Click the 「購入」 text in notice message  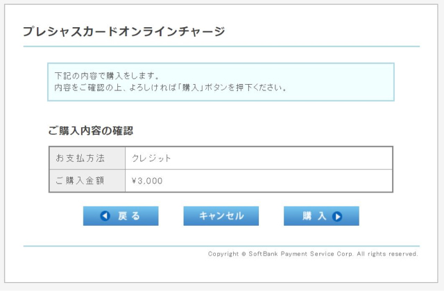point(191,88)
